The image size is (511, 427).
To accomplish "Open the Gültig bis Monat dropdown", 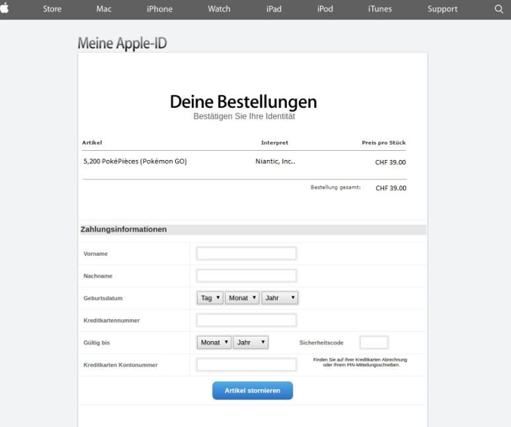I will (214, 343).
